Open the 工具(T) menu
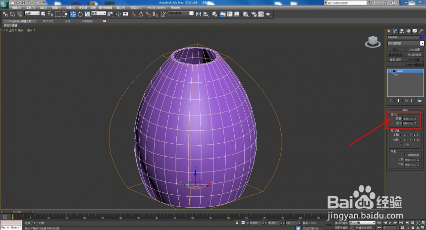The image size is (426, 230). (x=30, y=7)
